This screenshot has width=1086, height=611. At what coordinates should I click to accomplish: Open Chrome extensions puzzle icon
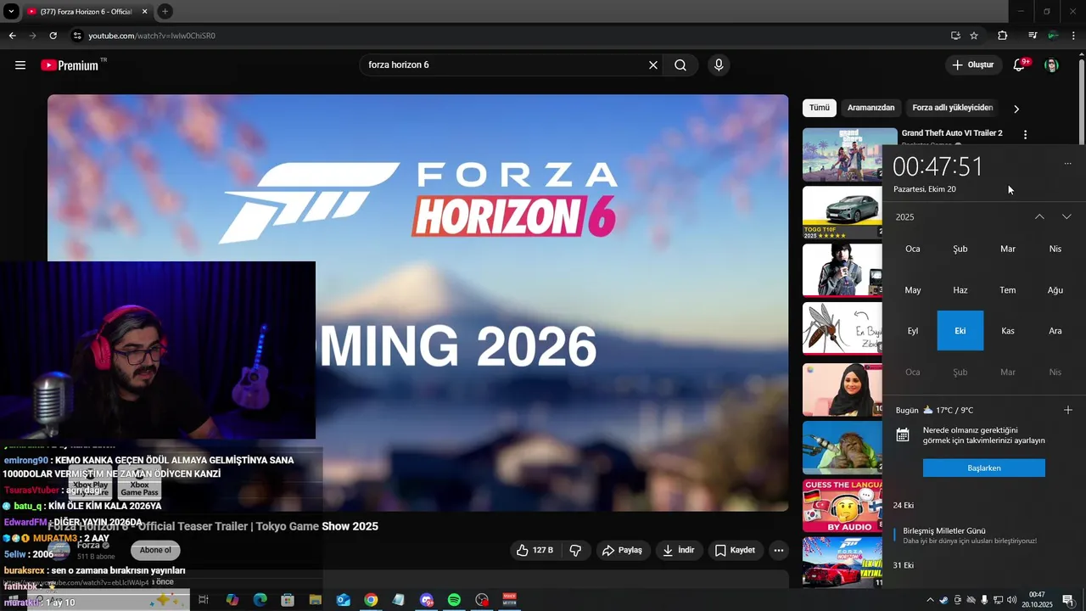pyautogui.click(x=1003, y=36)
